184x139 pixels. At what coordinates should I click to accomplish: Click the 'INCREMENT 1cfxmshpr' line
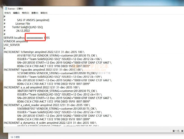click(x=44, y=52)
